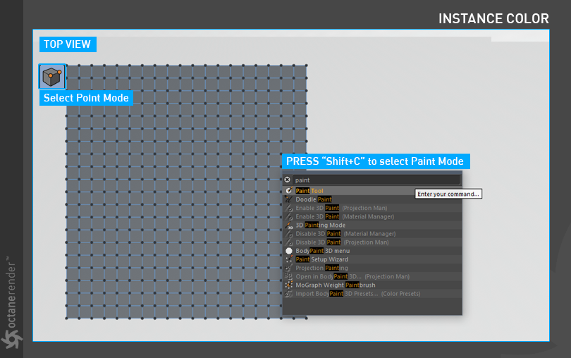Select 3D Painting Mode entry
This screenshot has width=571, height=358.
321,226
